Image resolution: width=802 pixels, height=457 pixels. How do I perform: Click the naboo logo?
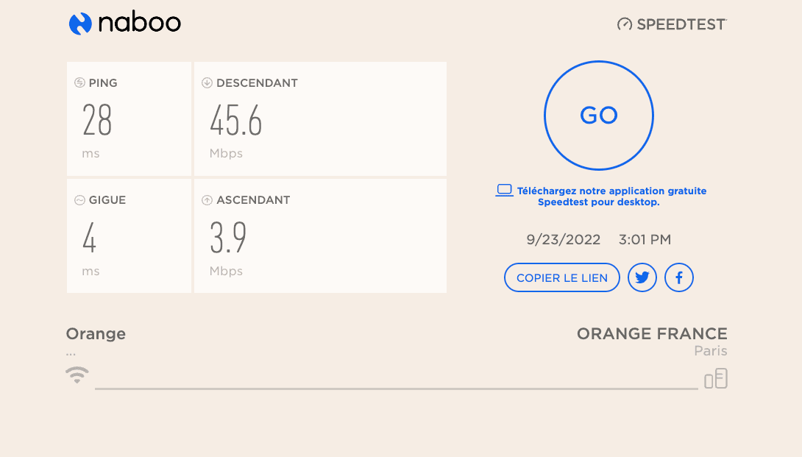click(x=125, y=24)
